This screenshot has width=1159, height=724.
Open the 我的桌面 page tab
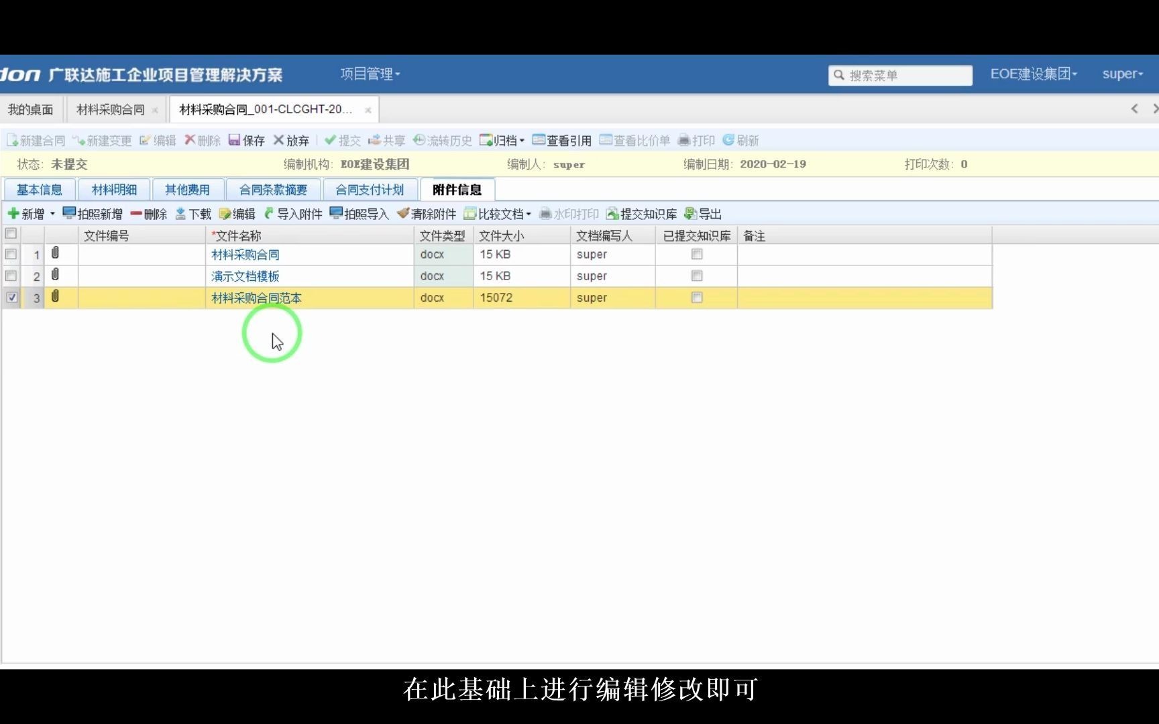tap(31, 109)
